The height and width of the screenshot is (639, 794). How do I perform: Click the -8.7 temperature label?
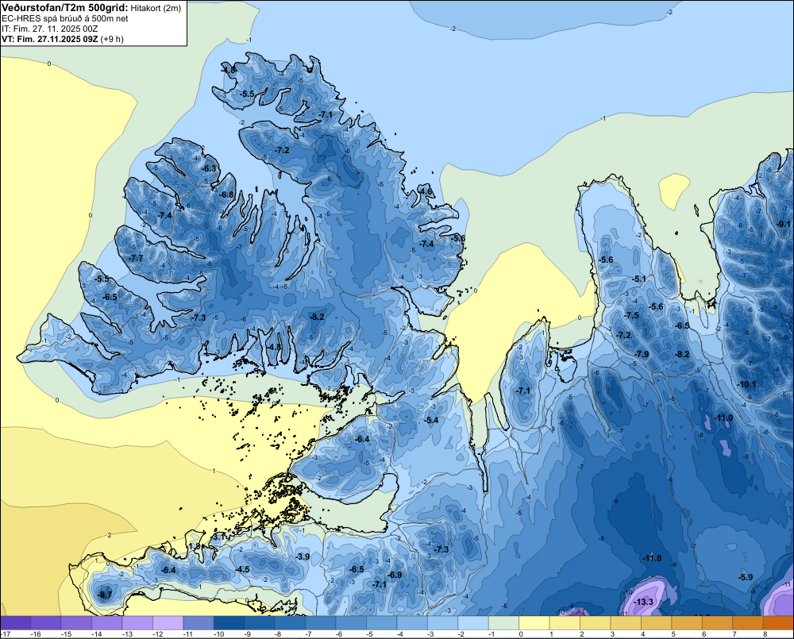pyautogui.click(x=105, y=595)
